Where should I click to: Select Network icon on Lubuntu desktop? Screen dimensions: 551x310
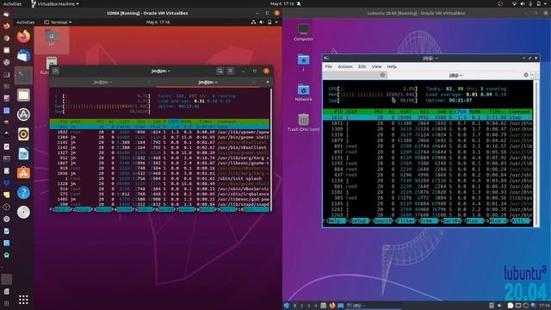(x=303, y=93)
